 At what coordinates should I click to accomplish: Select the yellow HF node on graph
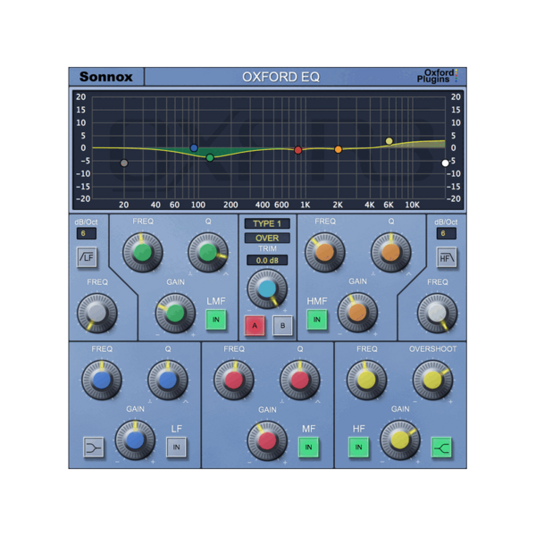389,141
